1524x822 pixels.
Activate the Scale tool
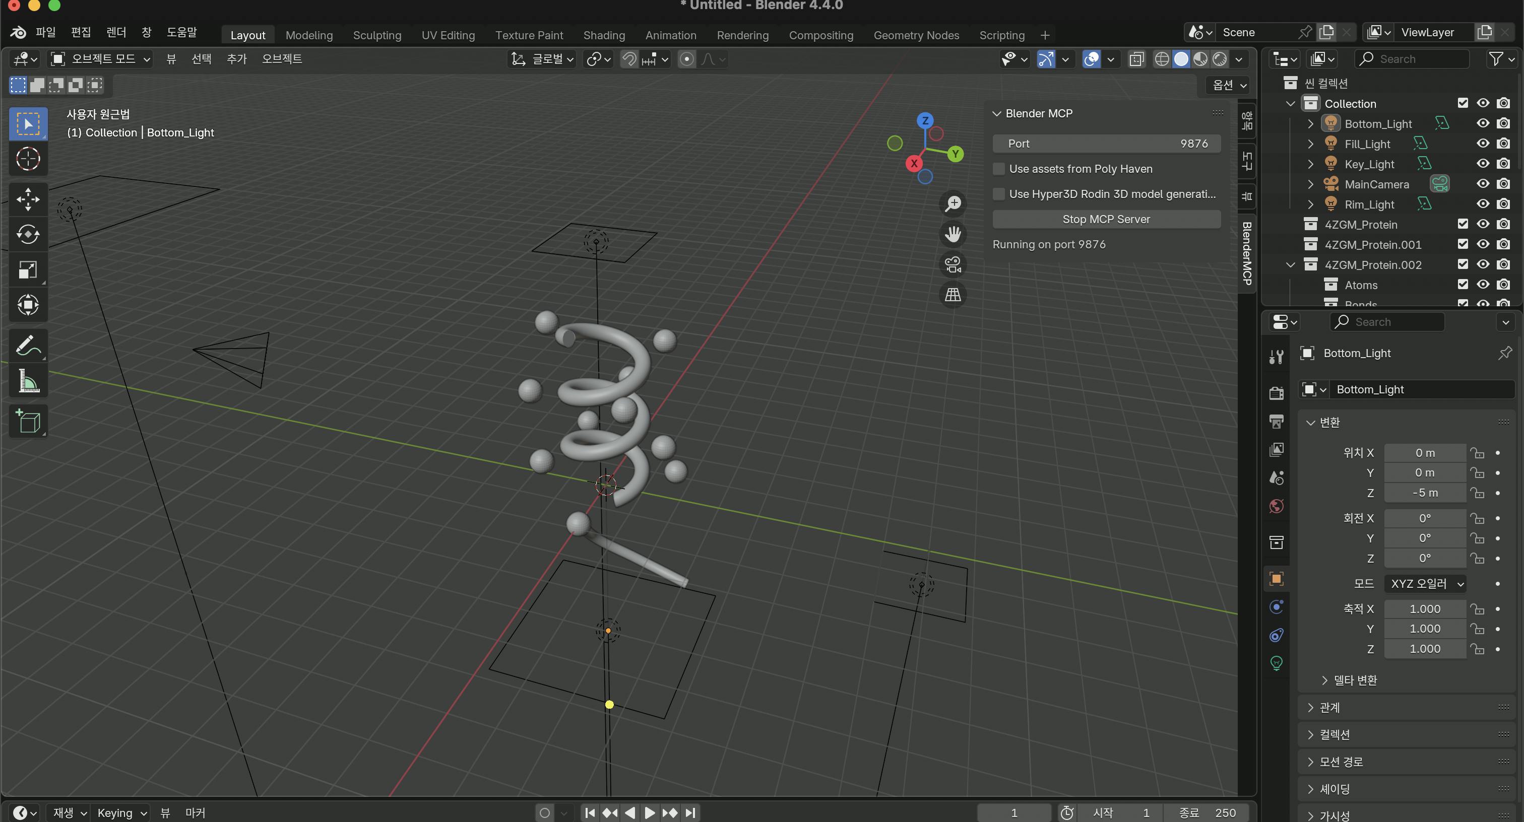28,269
